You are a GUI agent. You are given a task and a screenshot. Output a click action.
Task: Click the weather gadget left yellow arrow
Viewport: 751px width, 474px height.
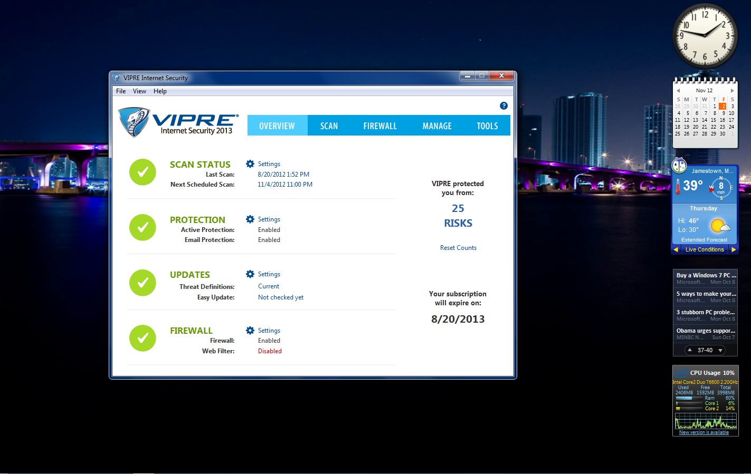point(676,250)
